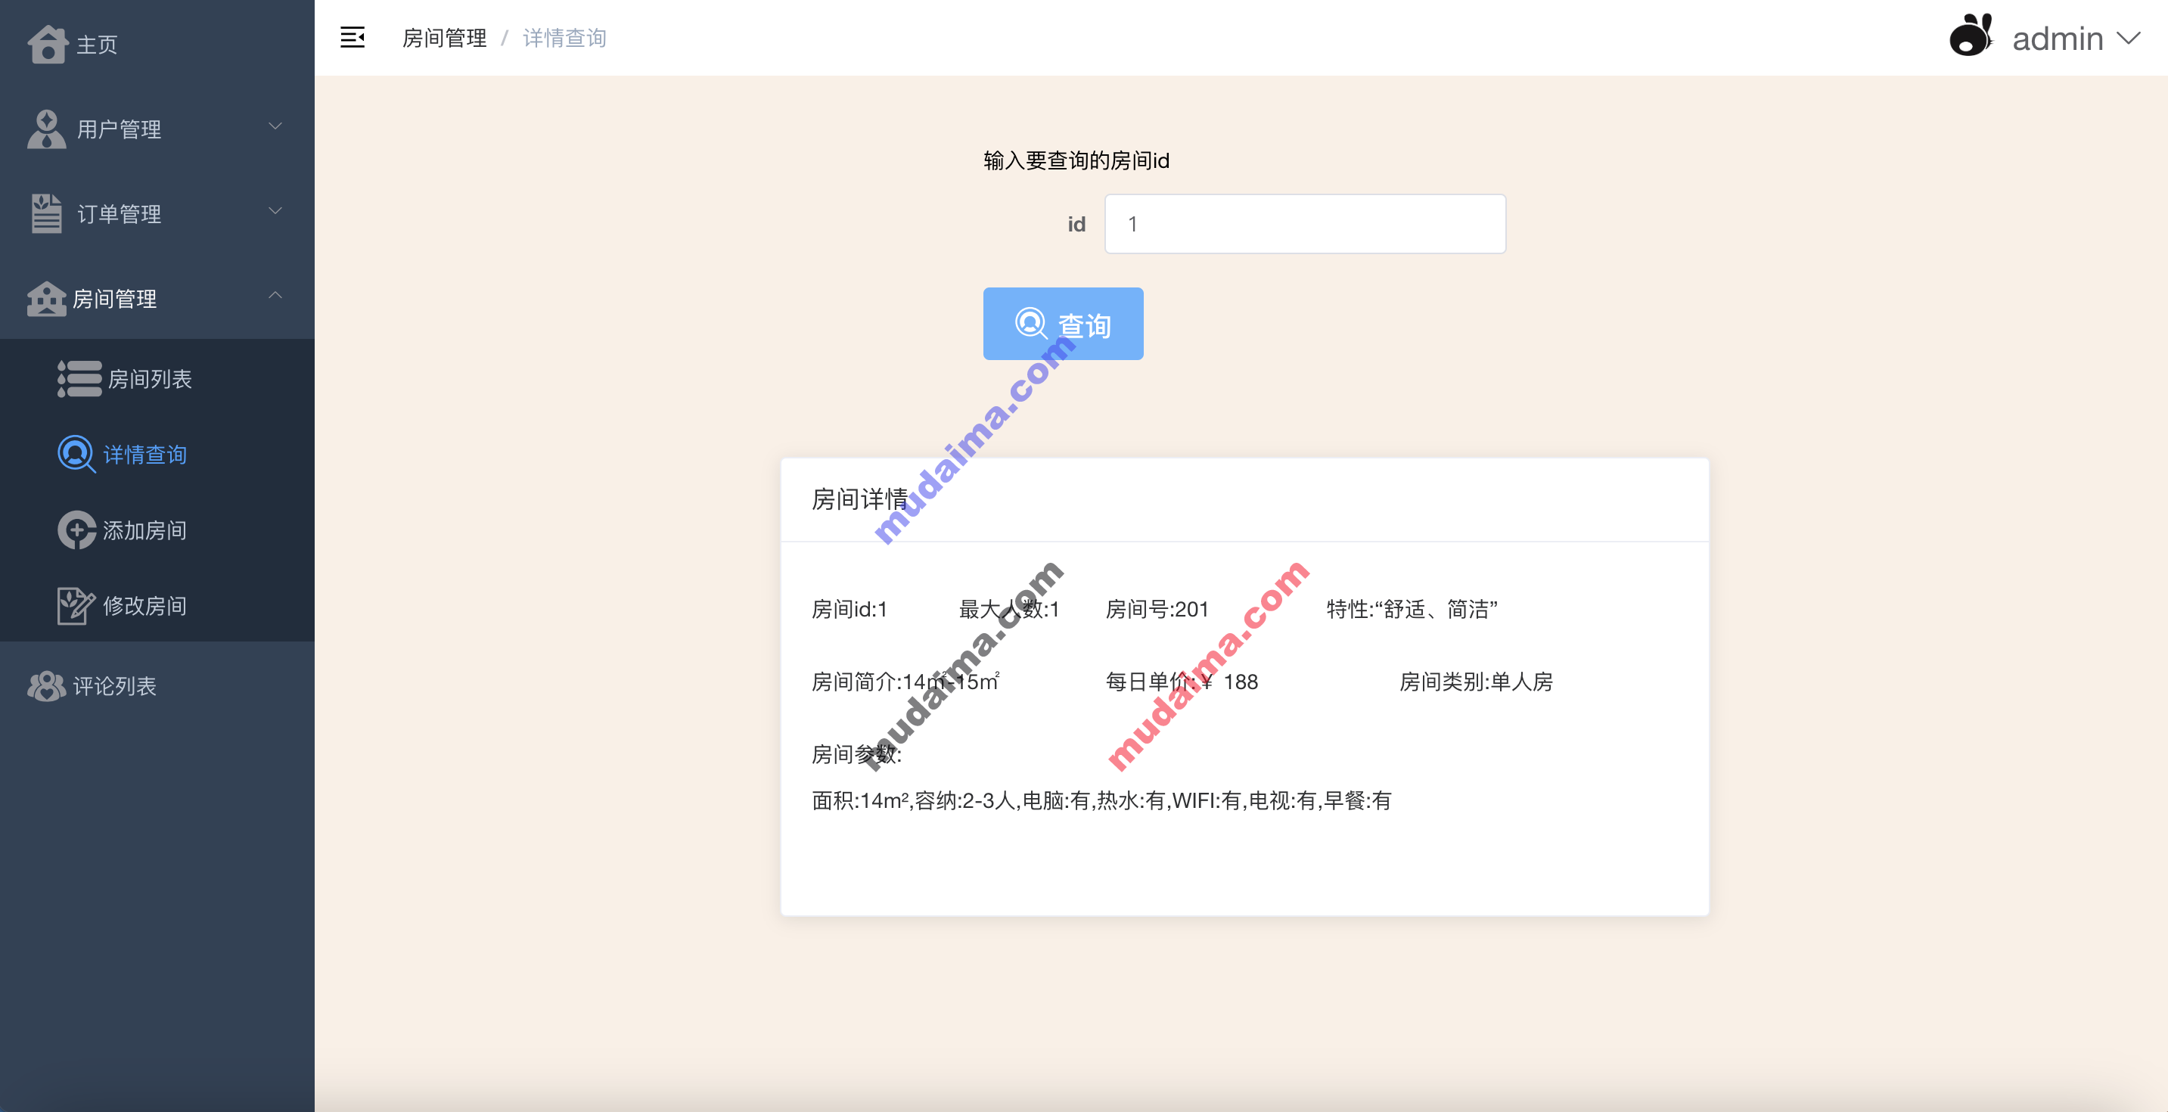Open 用户管理 menu
The image size is (2168, 1112).
[157, 129]
